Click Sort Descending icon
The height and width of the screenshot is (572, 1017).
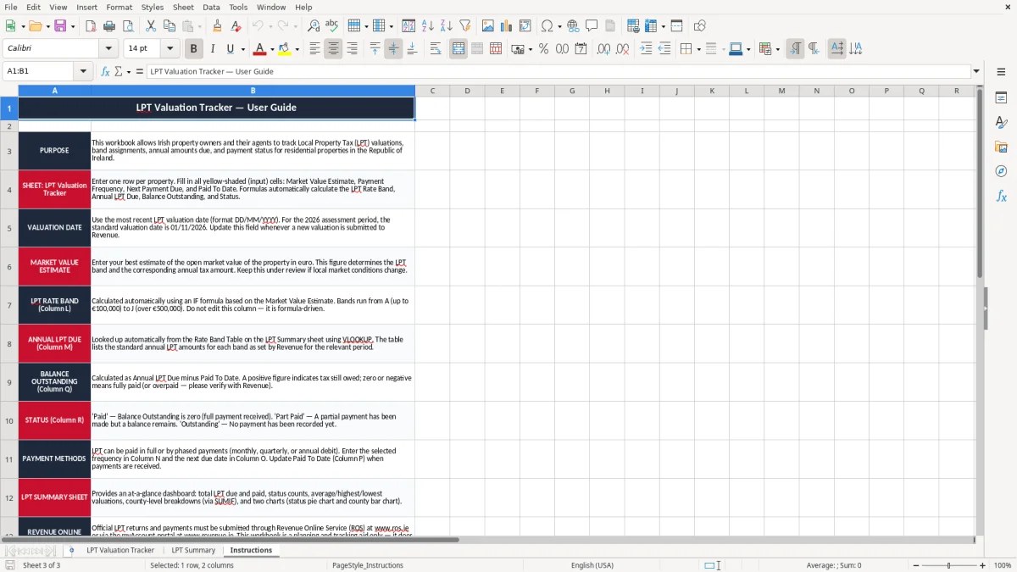tap(446, 26)
